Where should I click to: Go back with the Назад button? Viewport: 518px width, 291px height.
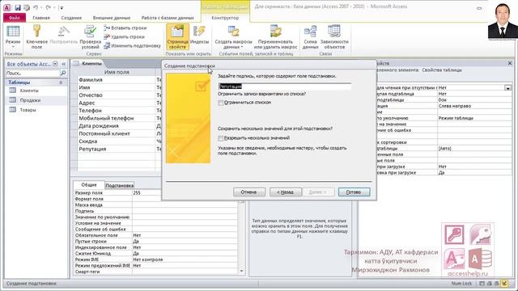(x=285, y=192)
